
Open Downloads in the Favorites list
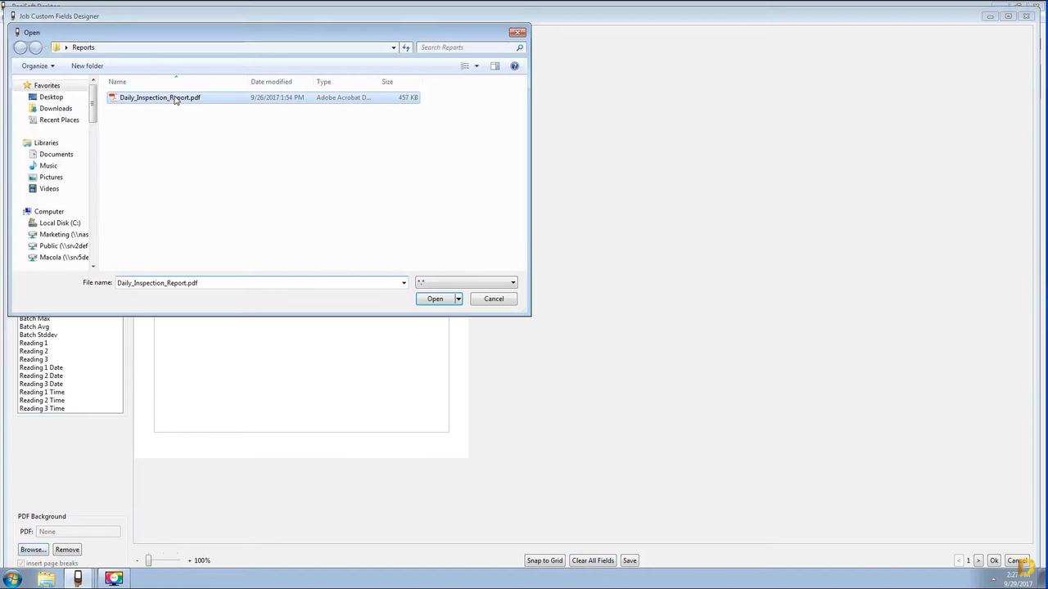tap(56, 108)
